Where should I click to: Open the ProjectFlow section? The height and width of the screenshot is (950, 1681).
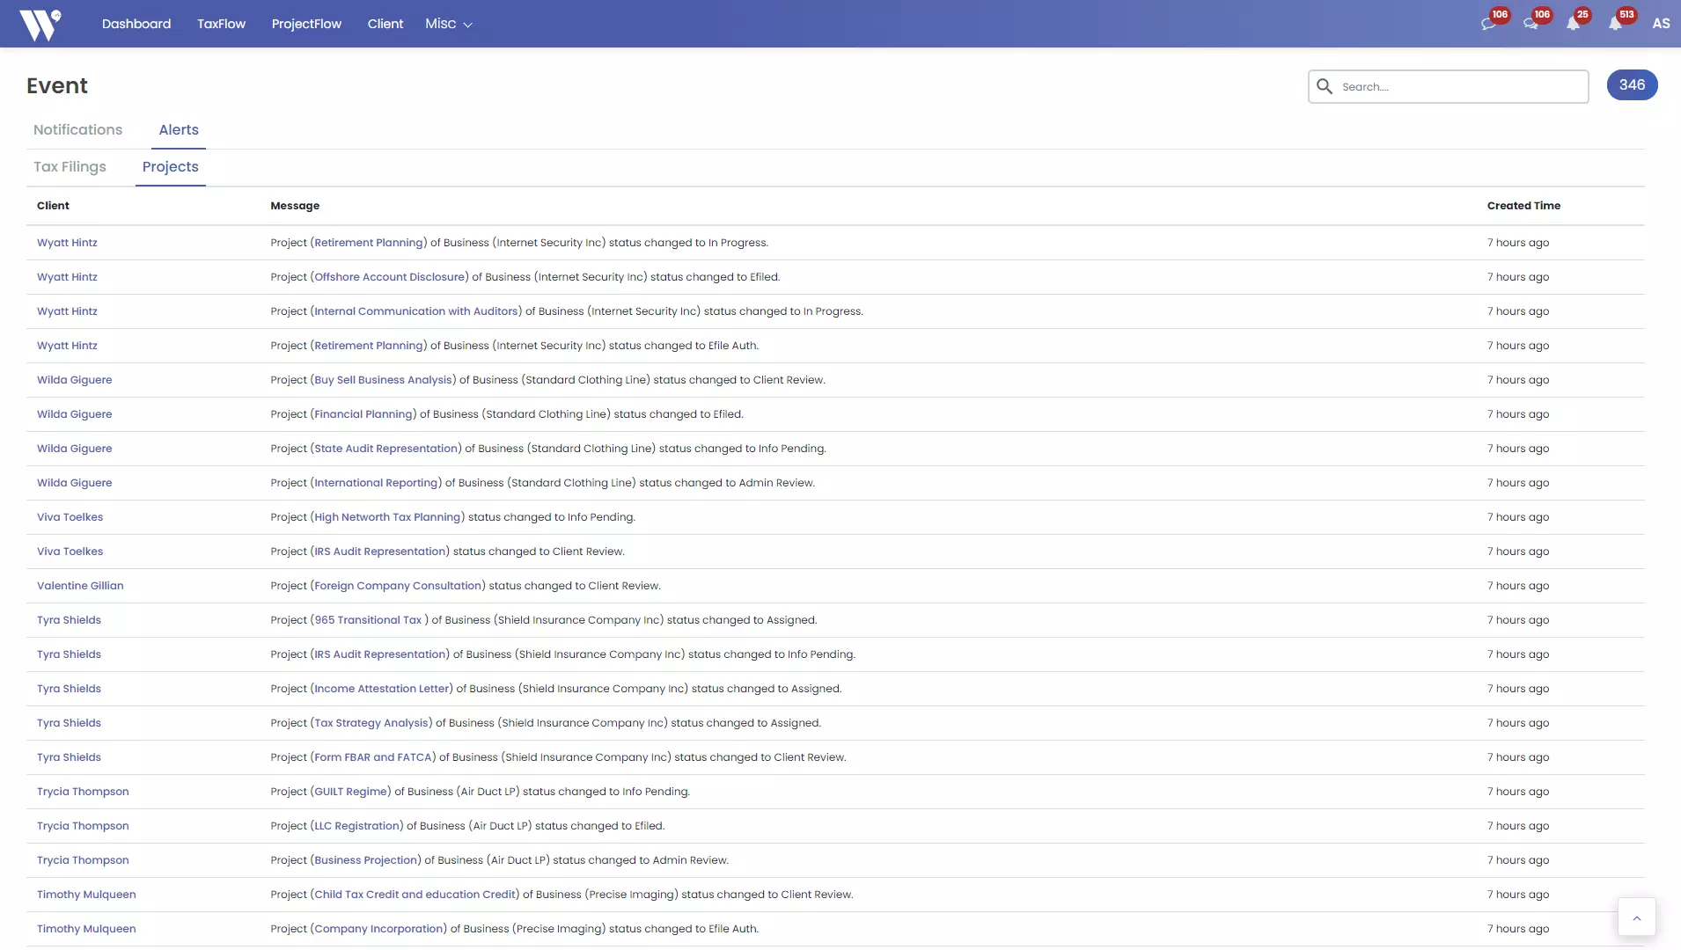[x=306, y=24]
